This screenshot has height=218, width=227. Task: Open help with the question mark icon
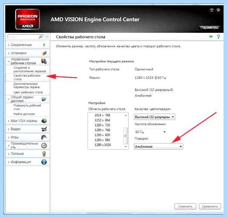click(x=218, y=37)
